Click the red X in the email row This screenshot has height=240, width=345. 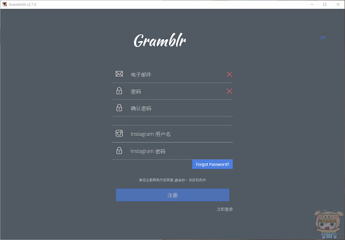click(229, 74)
